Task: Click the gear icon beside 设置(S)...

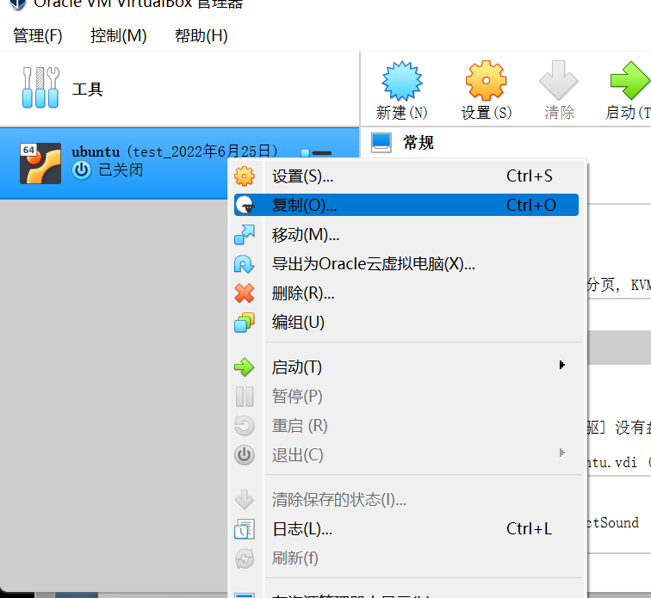Action: click(245, 176)
